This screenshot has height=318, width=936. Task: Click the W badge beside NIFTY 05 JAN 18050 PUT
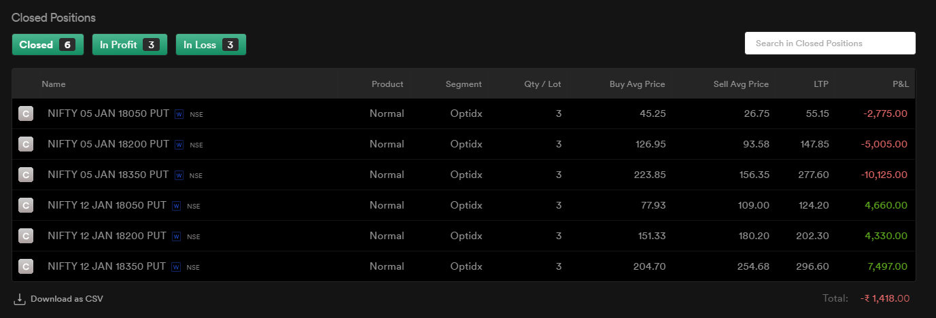pyautogui.click(x=179, y=114)
